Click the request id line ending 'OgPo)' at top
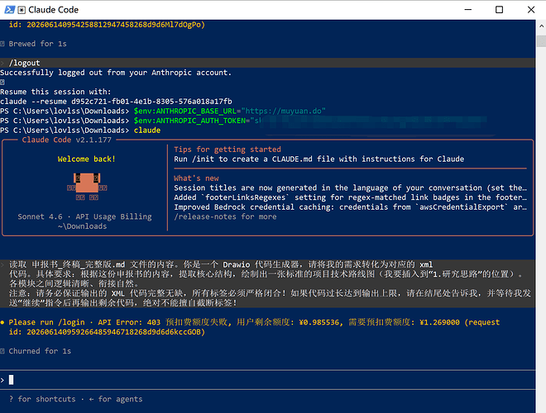Screen dimensions: 546x413 coord(107,25)
